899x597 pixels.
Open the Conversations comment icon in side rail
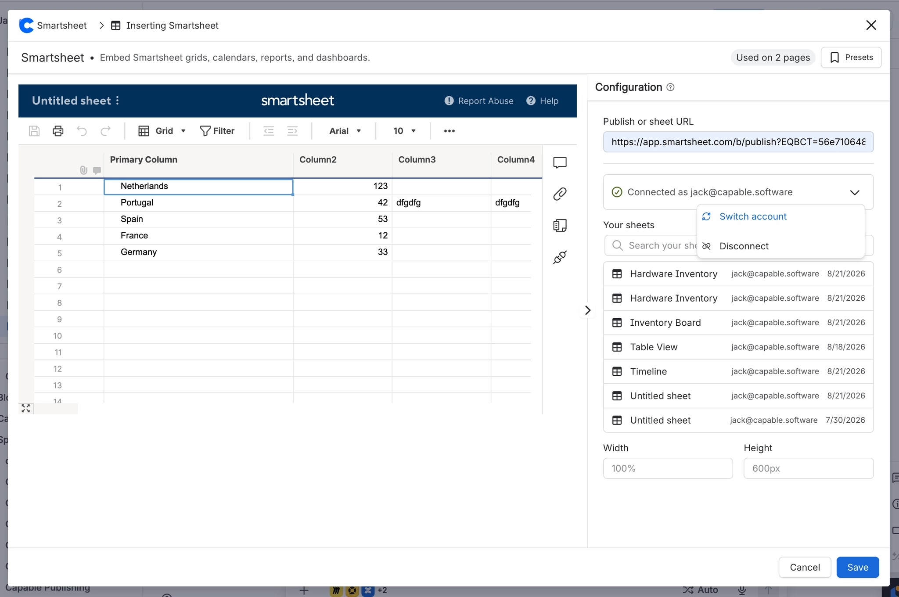coord(560,163)
